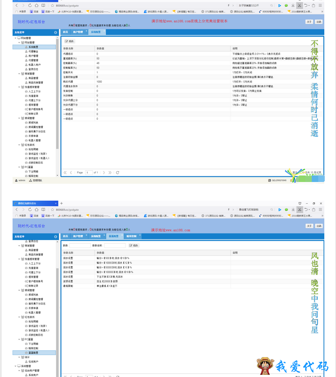The image size is (336, 377).
Task: Click the 注销 button in the upper window header
Action: tap(319, 22)
